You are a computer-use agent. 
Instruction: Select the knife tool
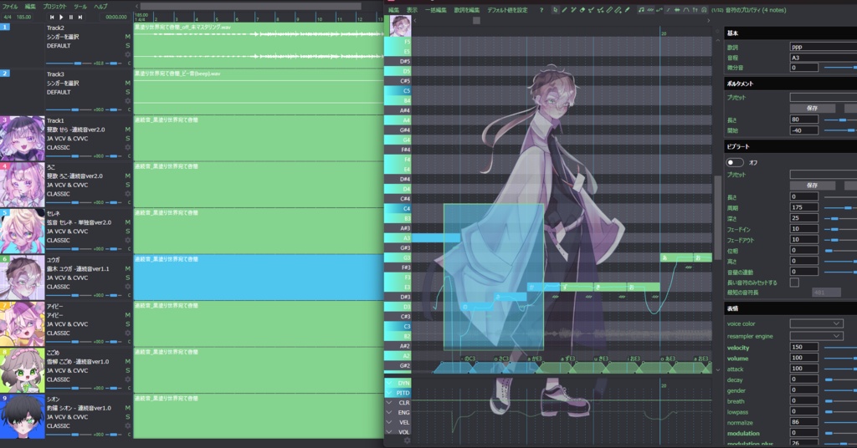click(x=627, y=10)
